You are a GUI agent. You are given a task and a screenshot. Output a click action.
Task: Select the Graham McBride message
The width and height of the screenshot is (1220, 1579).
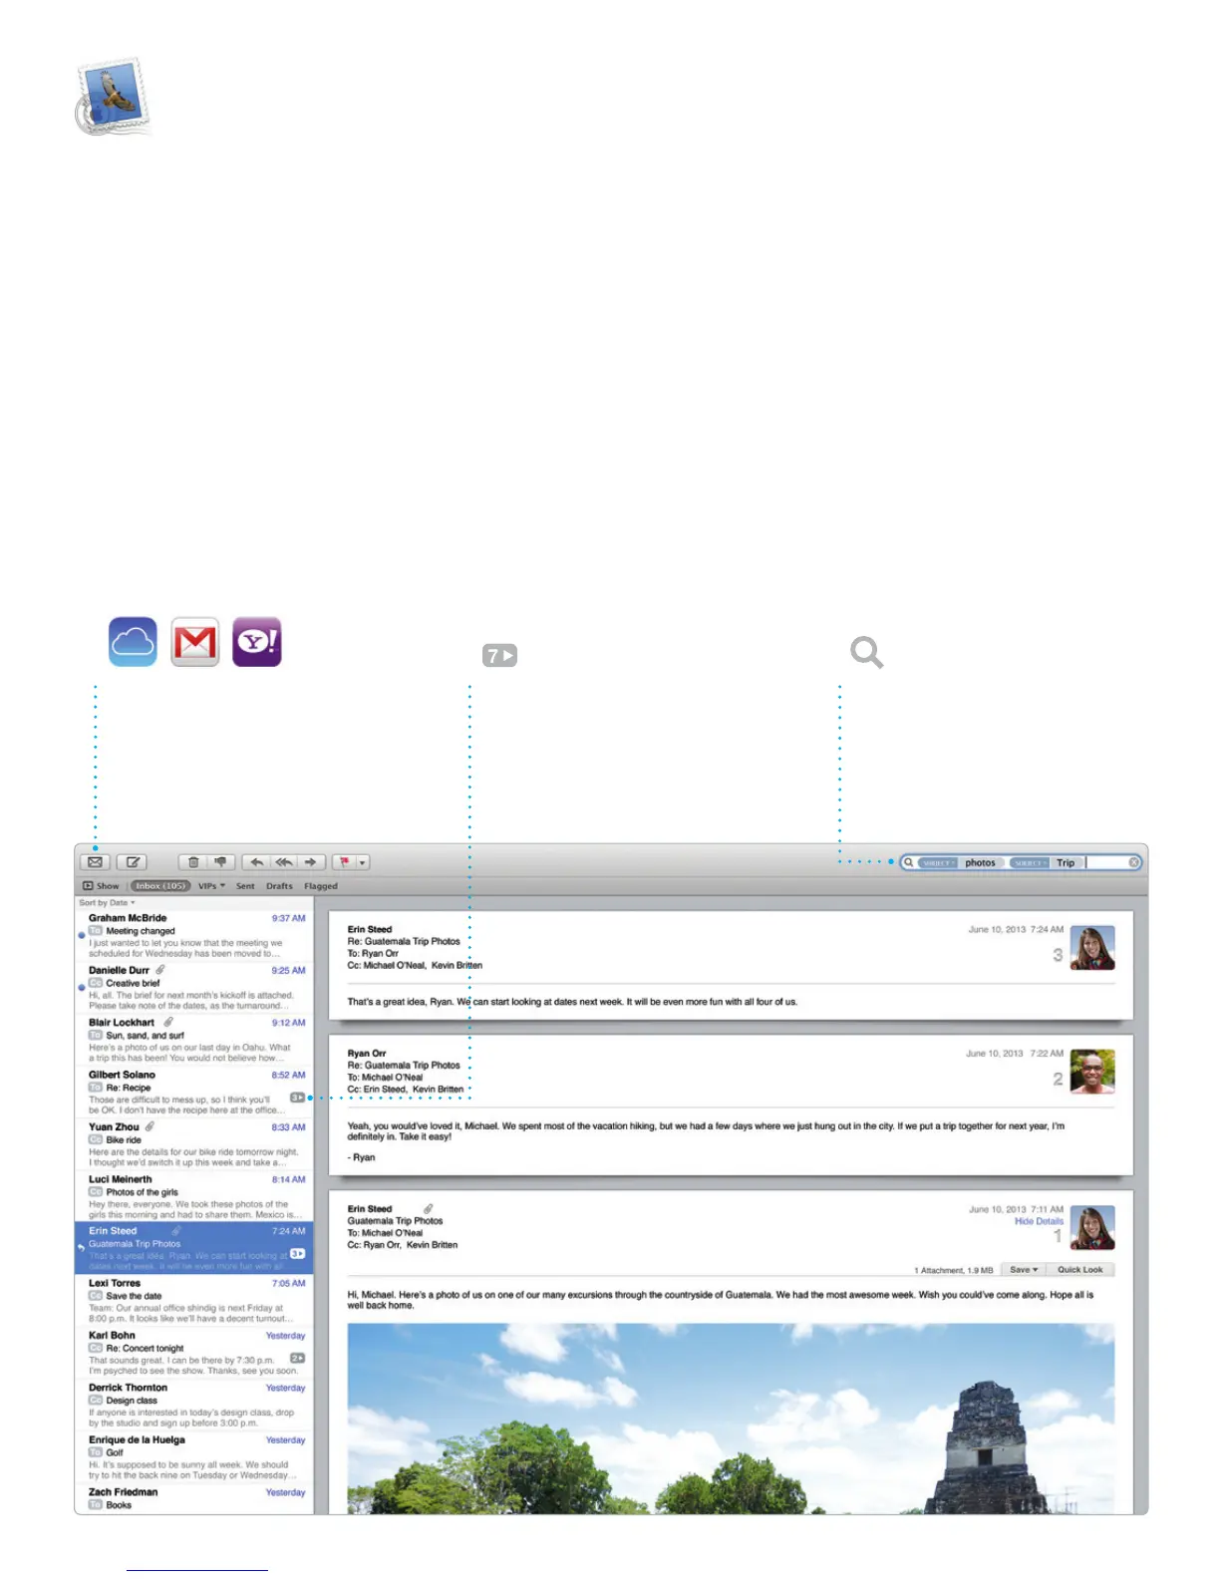point(194,936)
